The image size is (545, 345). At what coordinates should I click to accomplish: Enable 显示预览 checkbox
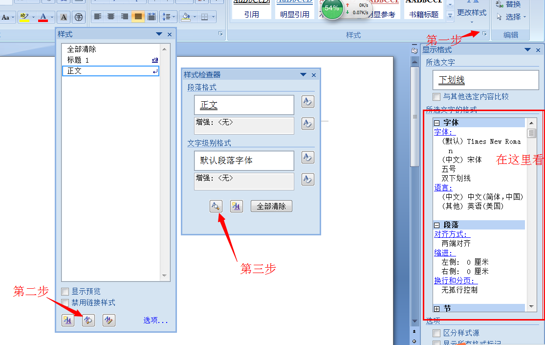[65, 291]
